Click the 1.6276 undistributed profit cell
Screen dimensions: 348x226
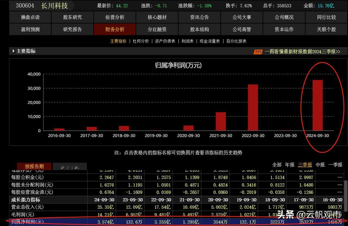106,185
